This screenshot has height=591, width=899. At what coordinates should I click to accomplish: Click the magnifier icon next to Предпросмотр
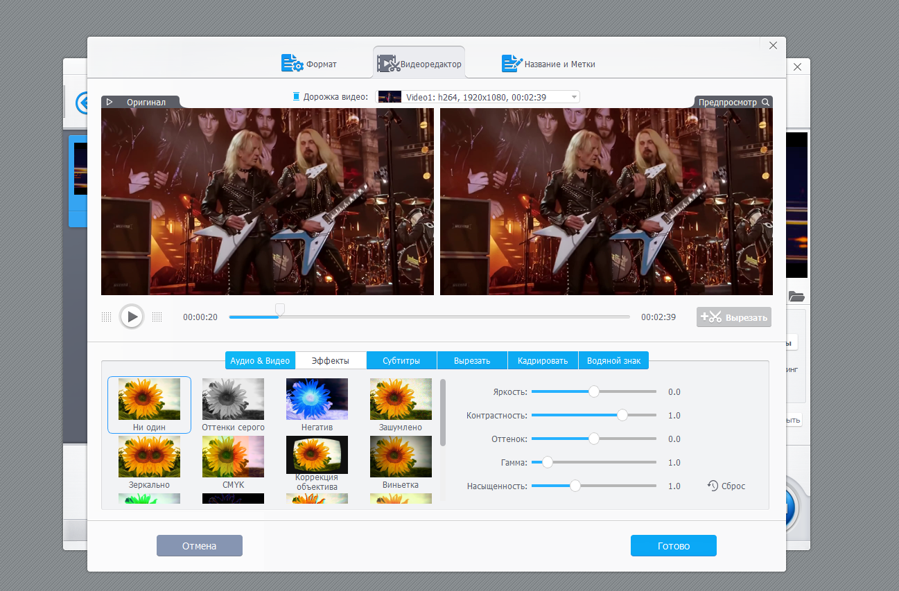tap(765, 102)
